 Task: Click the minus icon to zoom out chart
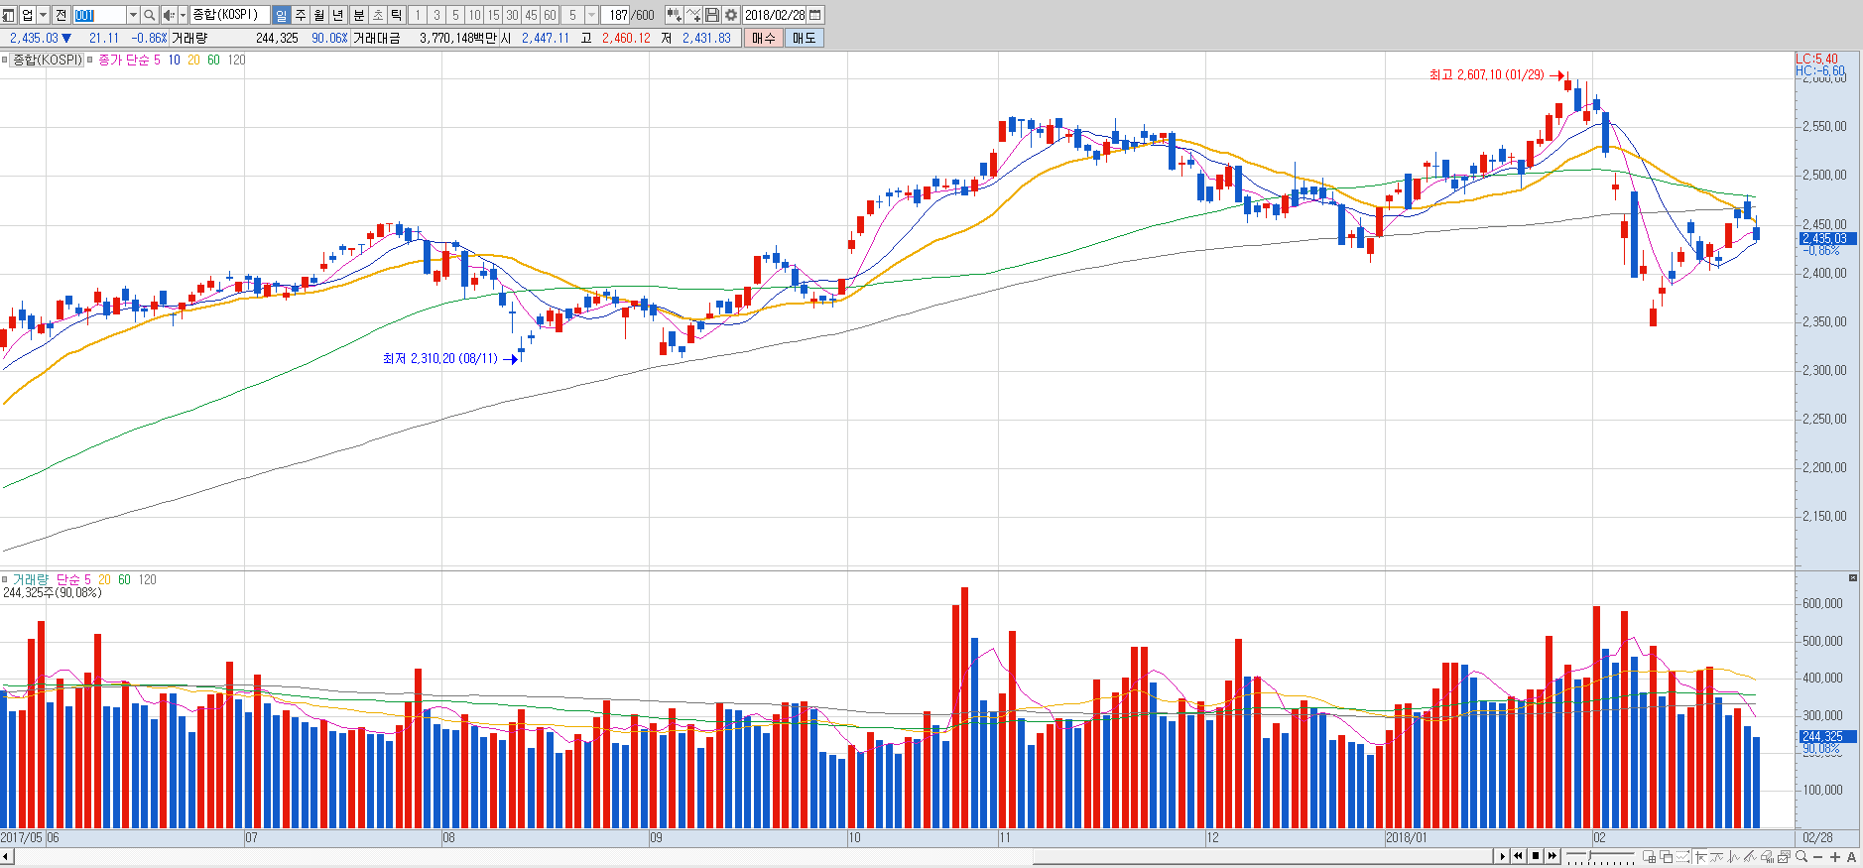(1817, 856)
